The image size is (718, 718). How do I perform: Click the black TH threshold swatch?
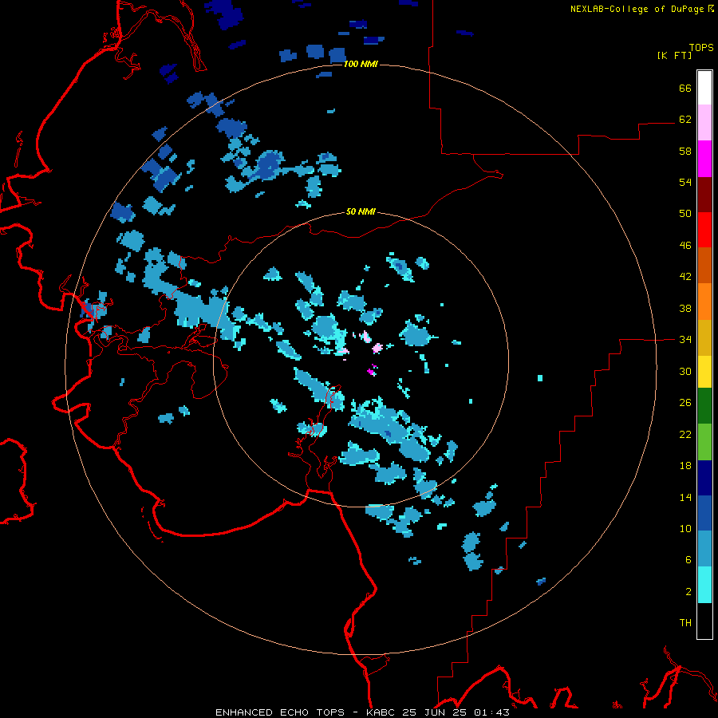704,621
